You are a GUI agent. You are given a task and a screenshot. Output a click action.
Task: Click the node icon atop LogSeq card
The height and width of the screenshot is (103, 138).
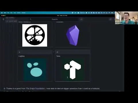pos(20,52)
